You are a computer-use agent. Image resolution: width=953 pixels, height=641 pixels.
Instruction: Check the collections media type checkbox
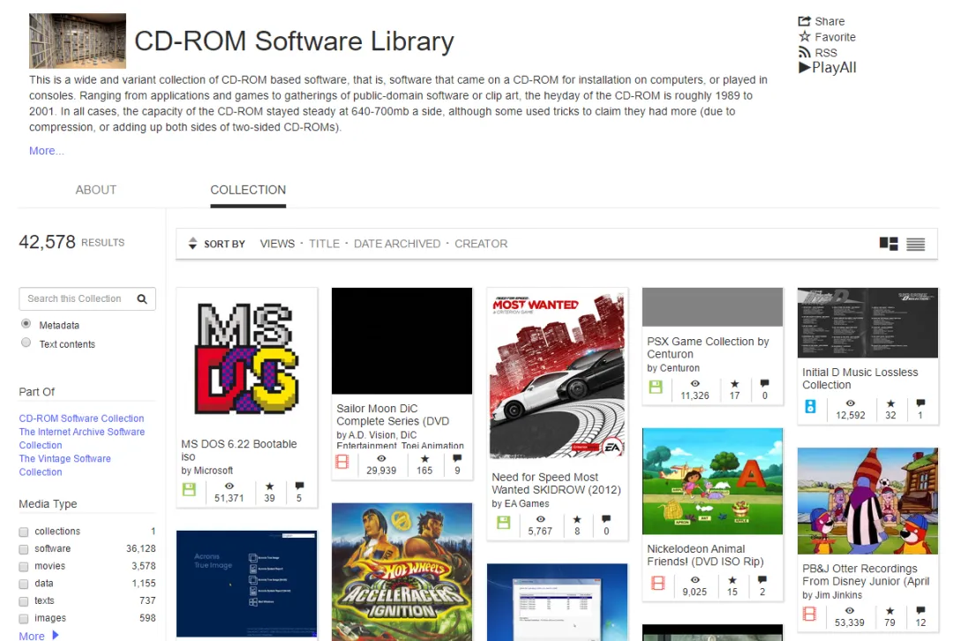click(x=24, y=532)
